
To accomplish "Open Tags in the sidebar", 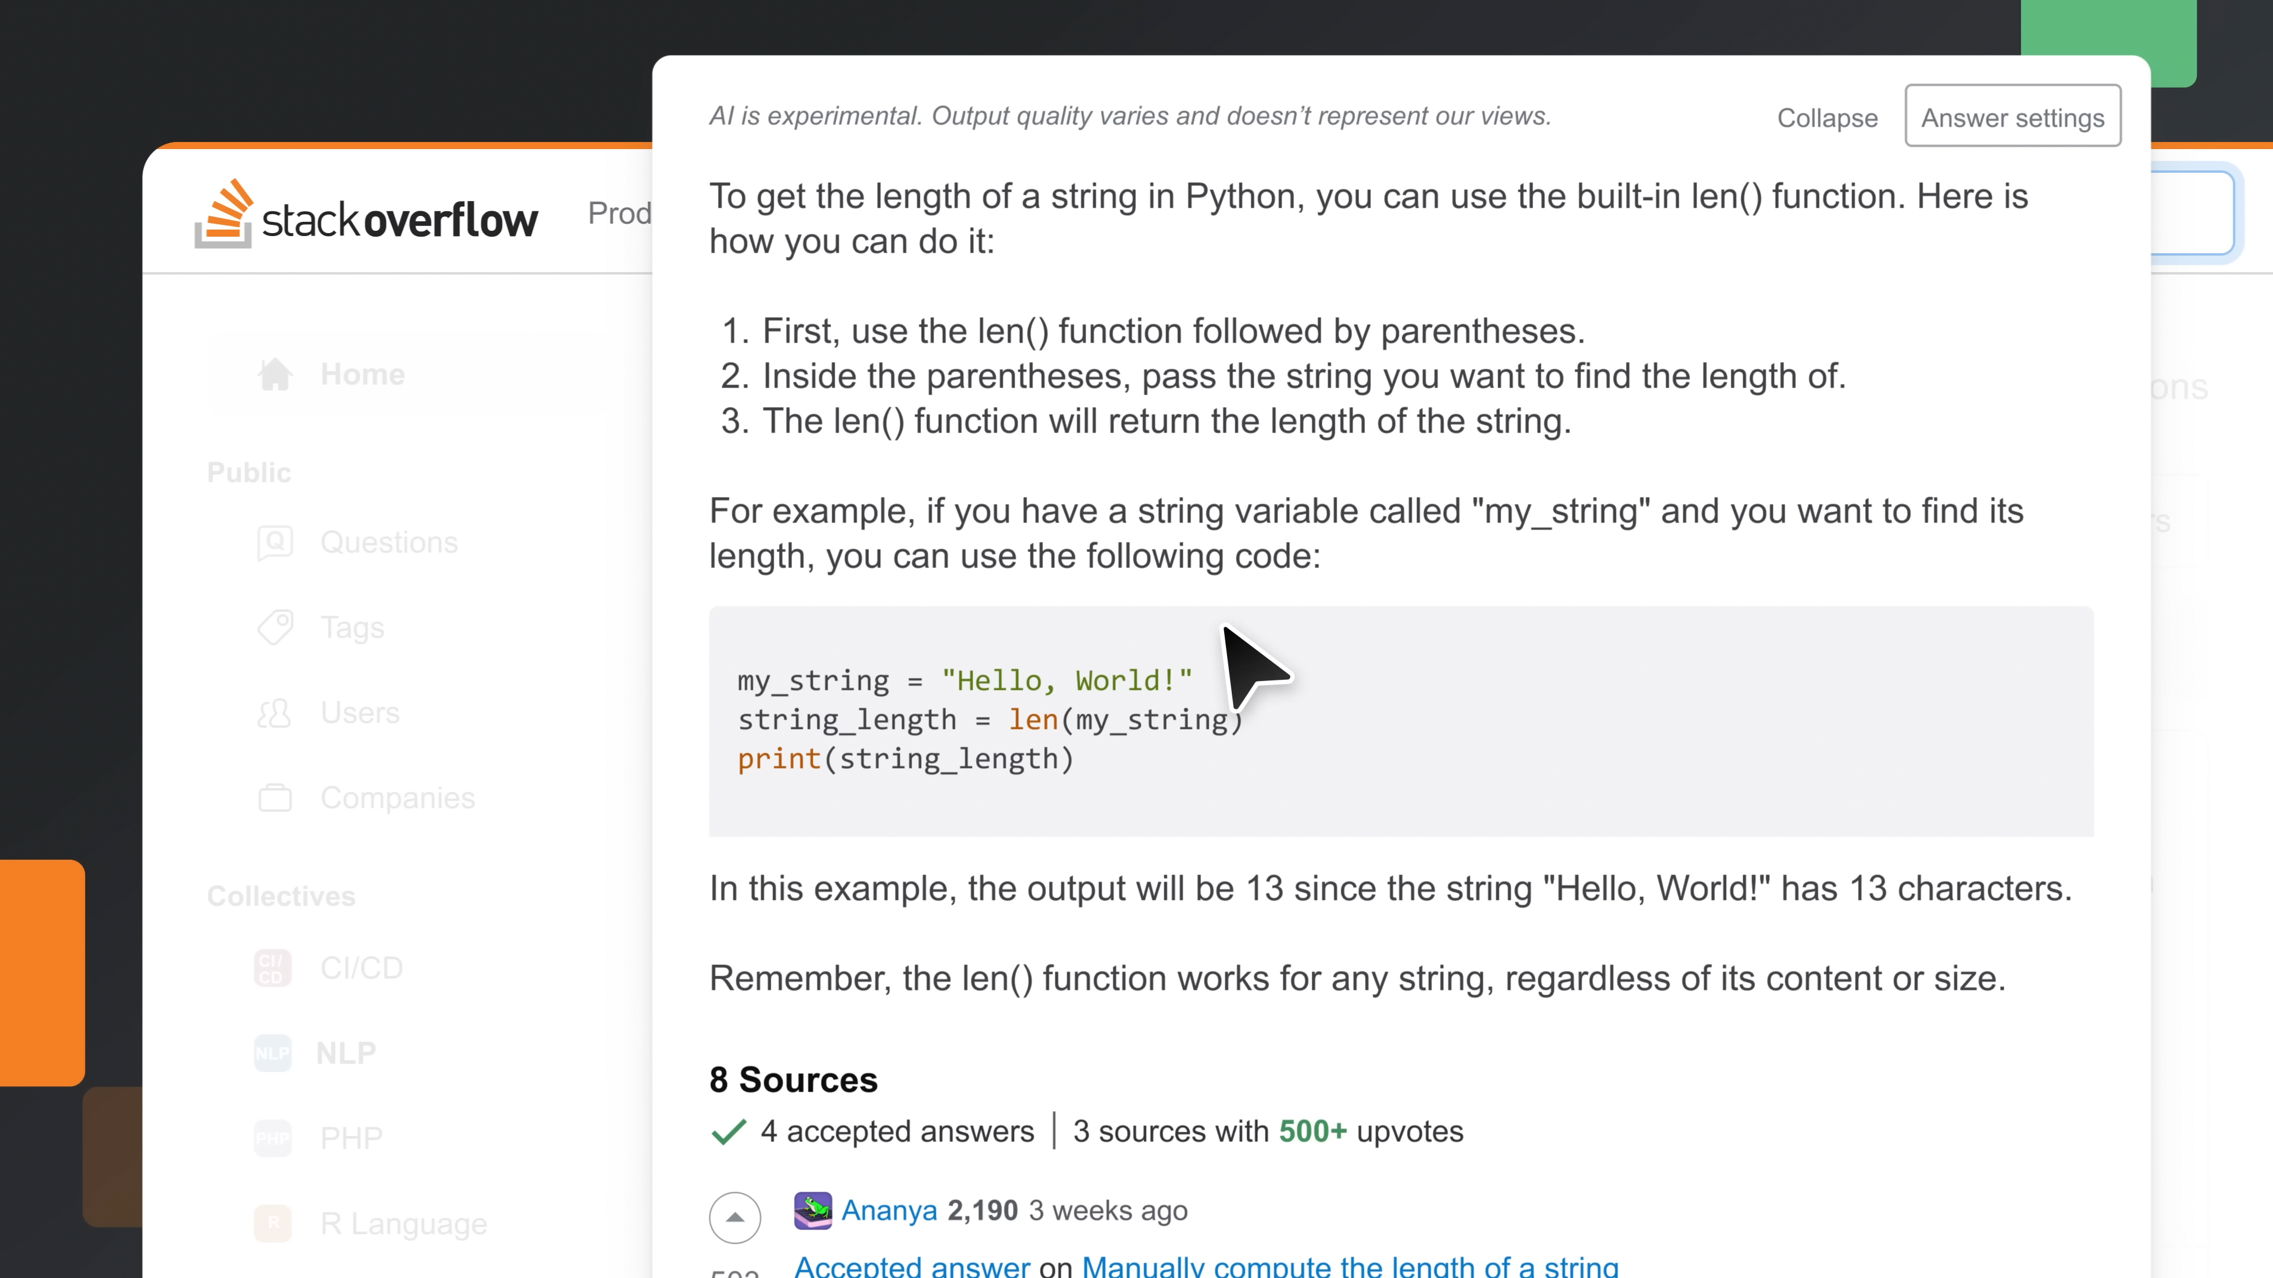I will 352,627.
